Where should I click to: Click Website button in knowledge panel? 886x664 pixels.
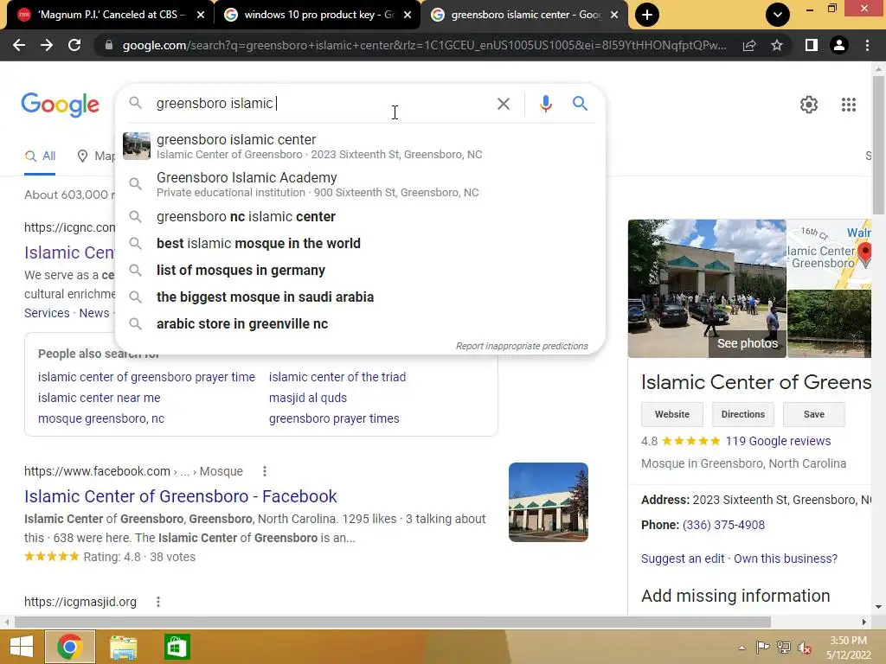tap(671, 414)
